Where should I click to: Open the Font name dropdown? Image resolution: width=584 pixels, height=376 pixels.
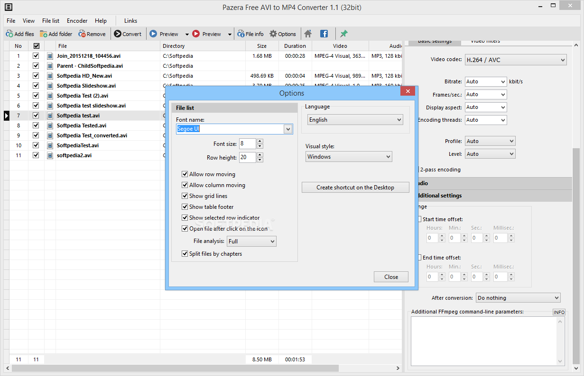[x=288, y=129]
